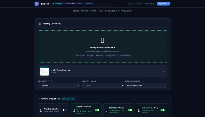The height and width of the screenshot is (117, 205).
Task: Click the synthetic_aadhaar.png file name
Action: [x=60, y=70]
